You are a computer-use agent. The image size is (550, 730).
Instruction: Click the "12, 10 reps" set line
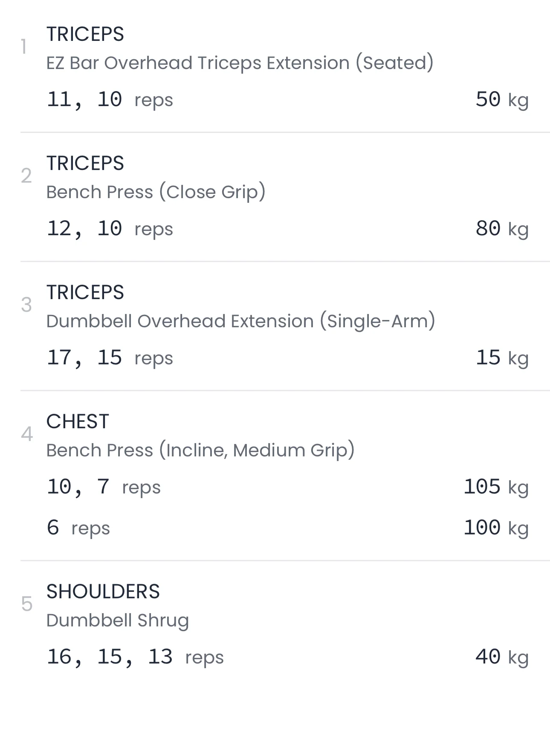point(110,229)
